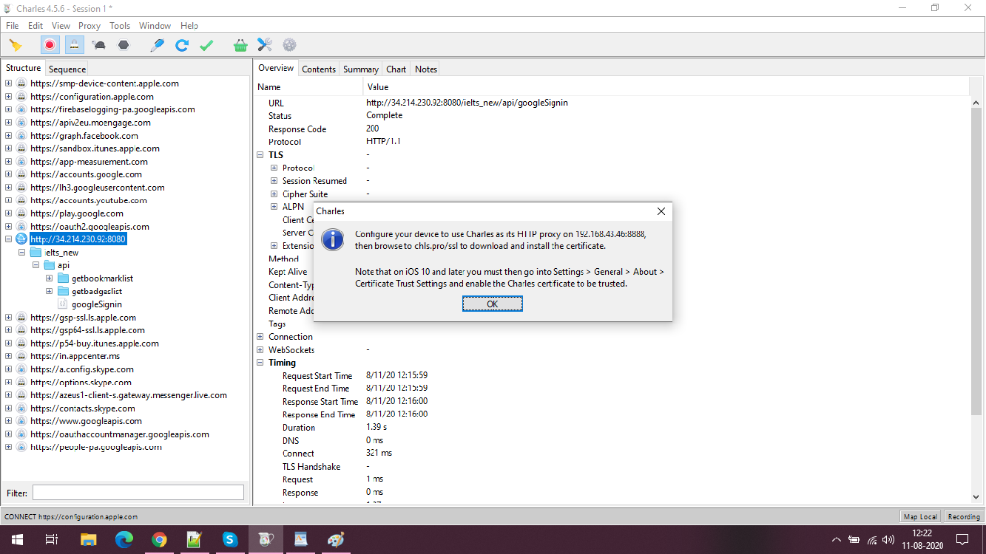Click the Filter input field

pos(138,492)
